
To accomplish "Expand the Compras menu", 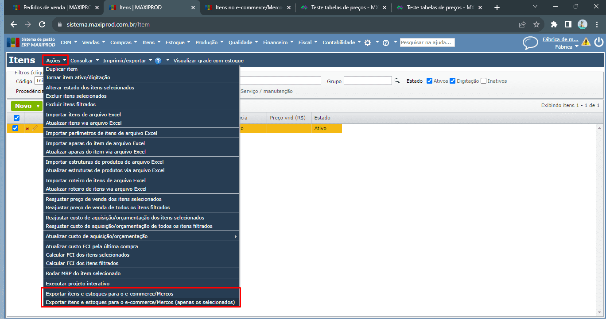I will [124, 42].
